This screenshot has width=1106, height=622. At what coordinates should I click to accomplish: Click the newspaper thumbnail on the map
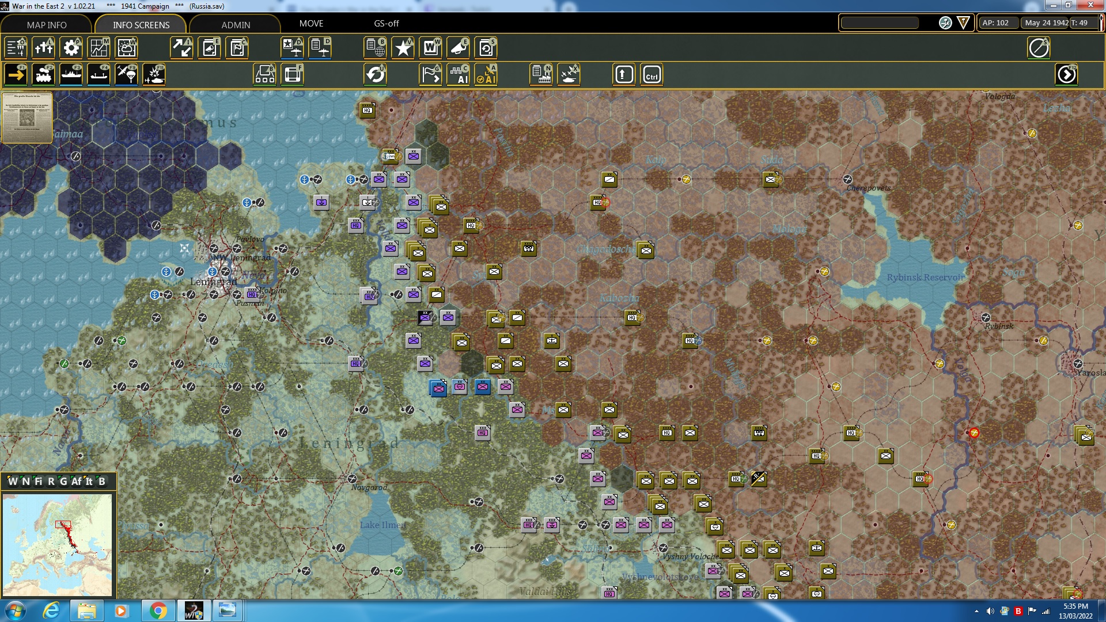pyautogui.click(x=27, y=117)
